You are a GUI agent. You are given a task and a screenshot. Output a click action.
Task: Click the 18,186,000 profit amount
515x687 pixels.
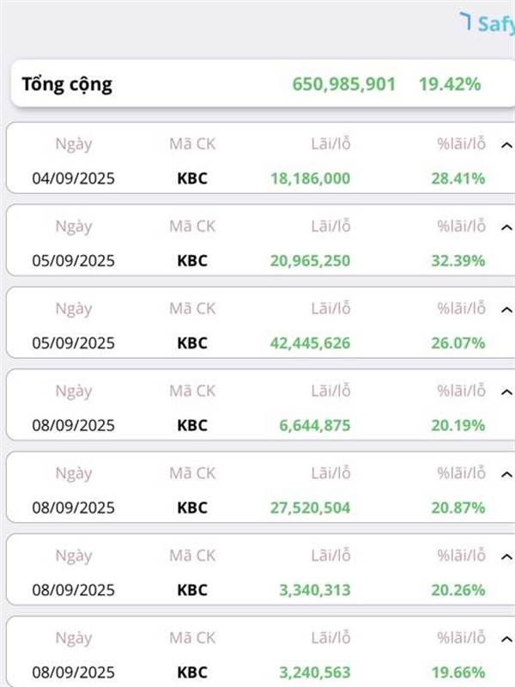(310, 179)
